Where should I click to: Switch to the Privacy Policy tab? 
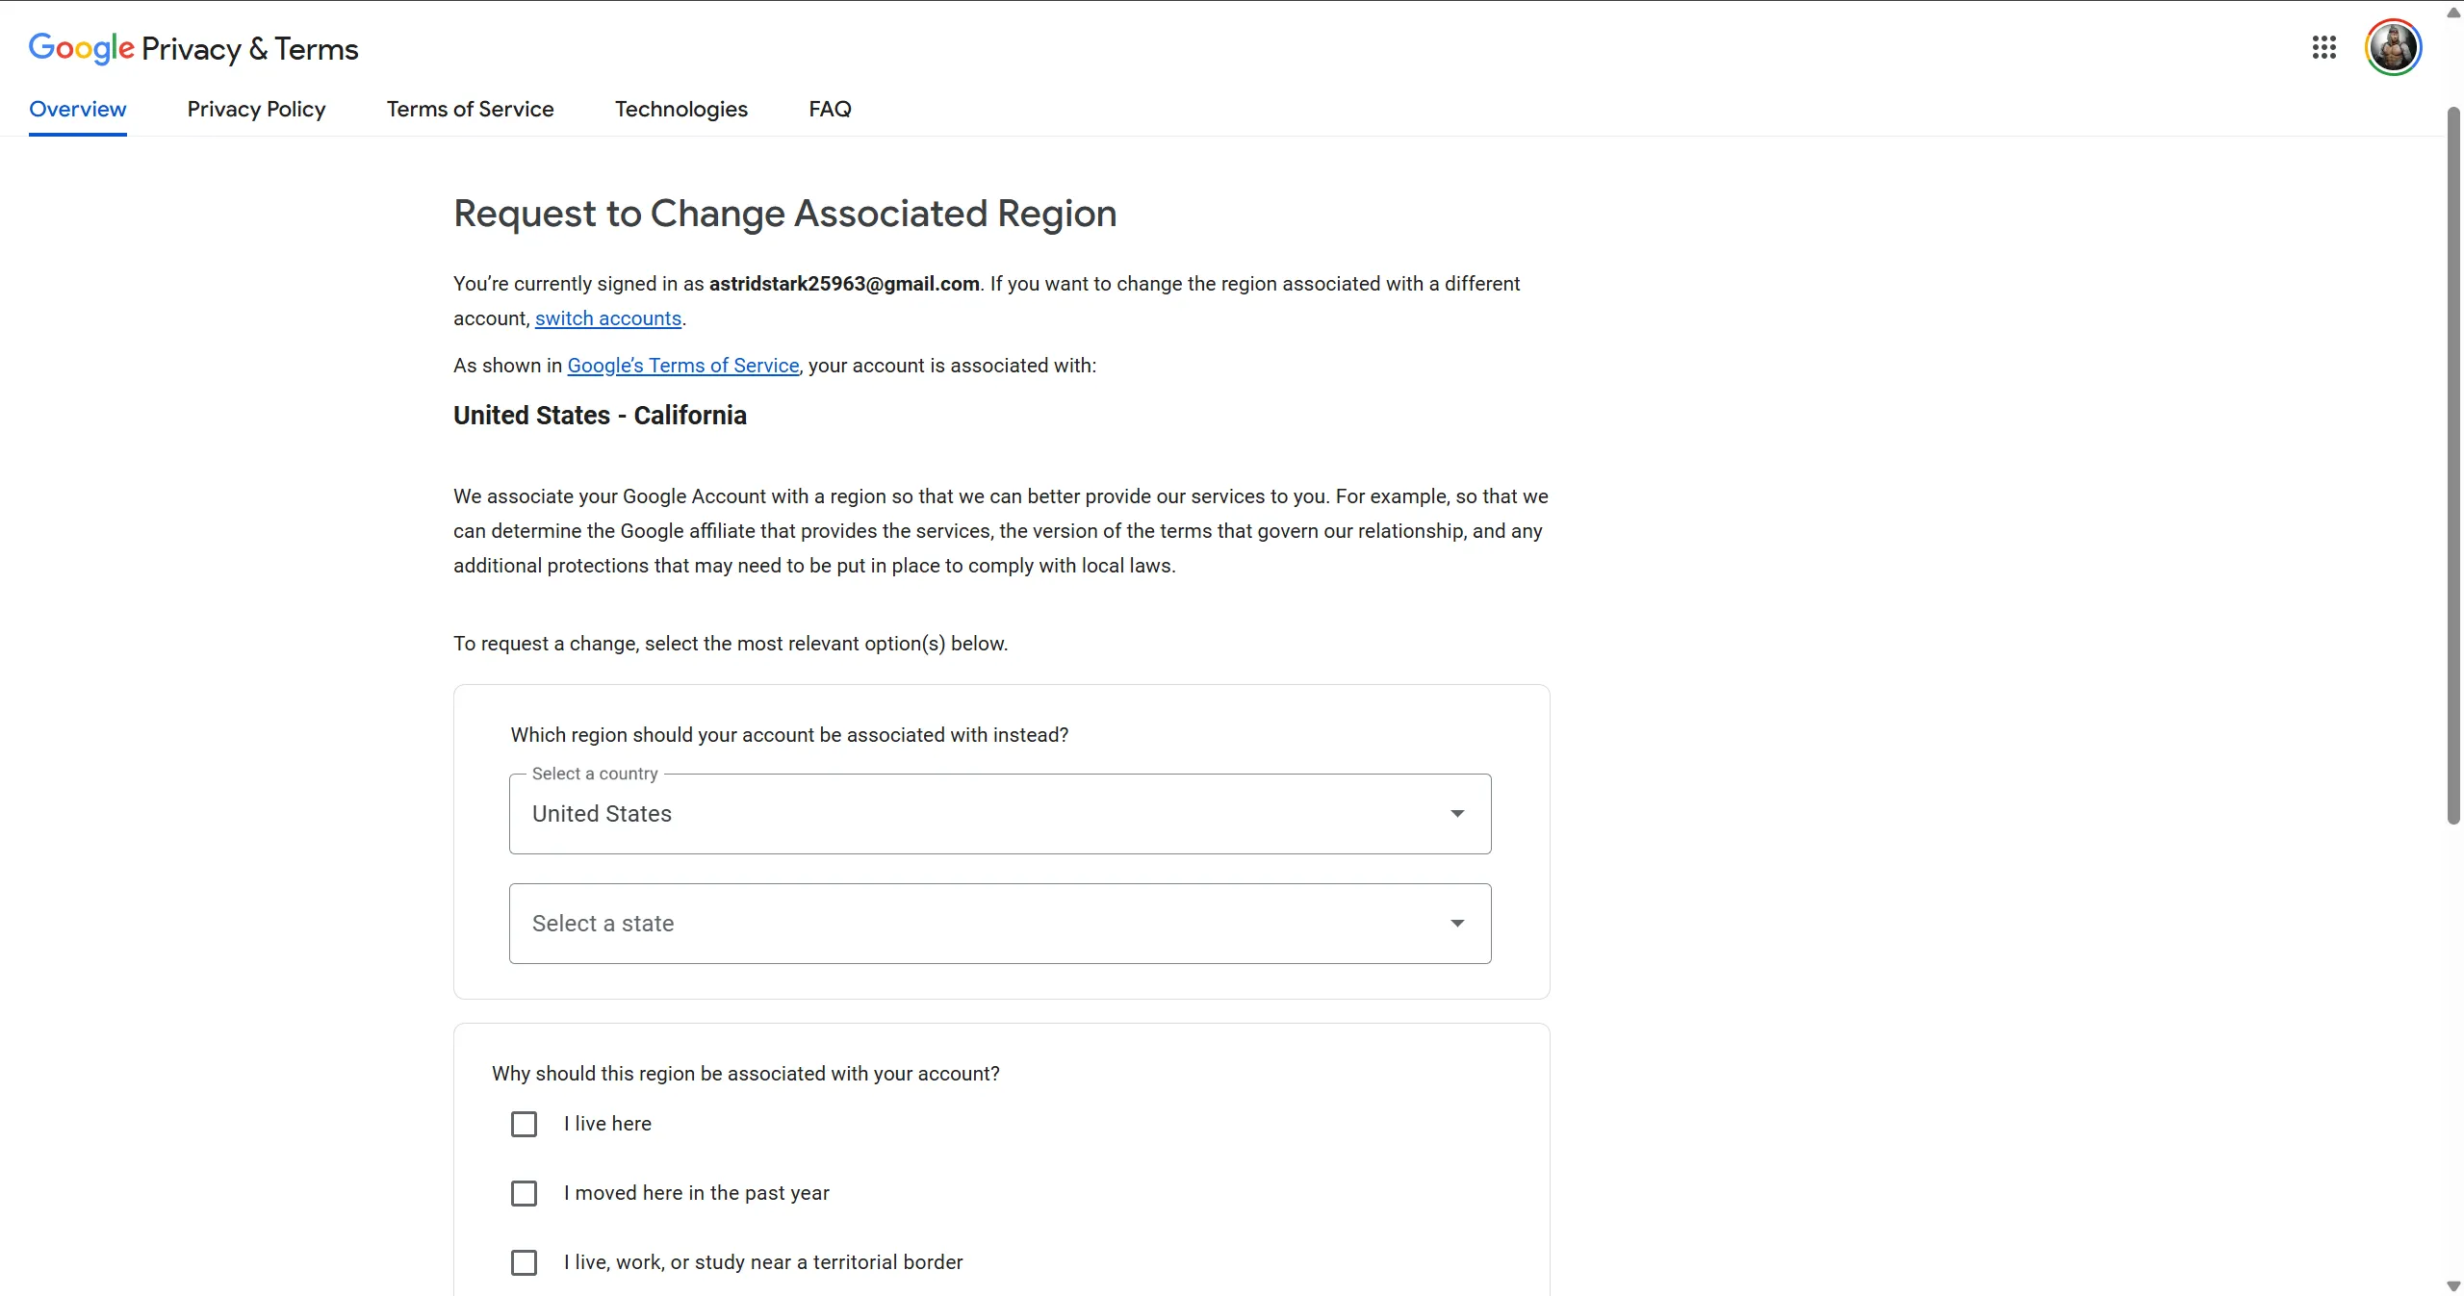point(256,109)
